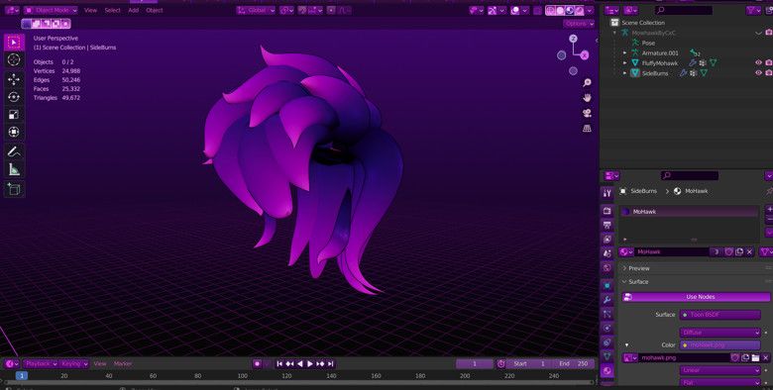Screen dimensions: 773x390
Task: Open the Object properties tab
Action: coord(607,285)
